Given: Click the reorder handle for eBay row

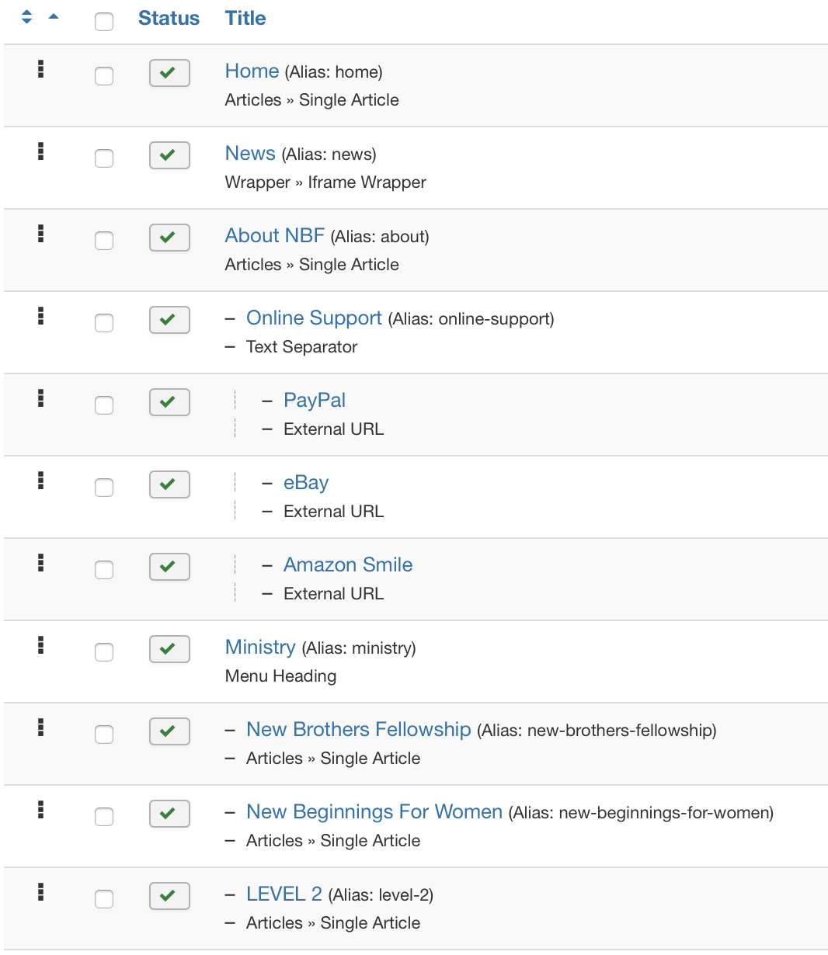Looking at the screenshot, I should point(40,480).
